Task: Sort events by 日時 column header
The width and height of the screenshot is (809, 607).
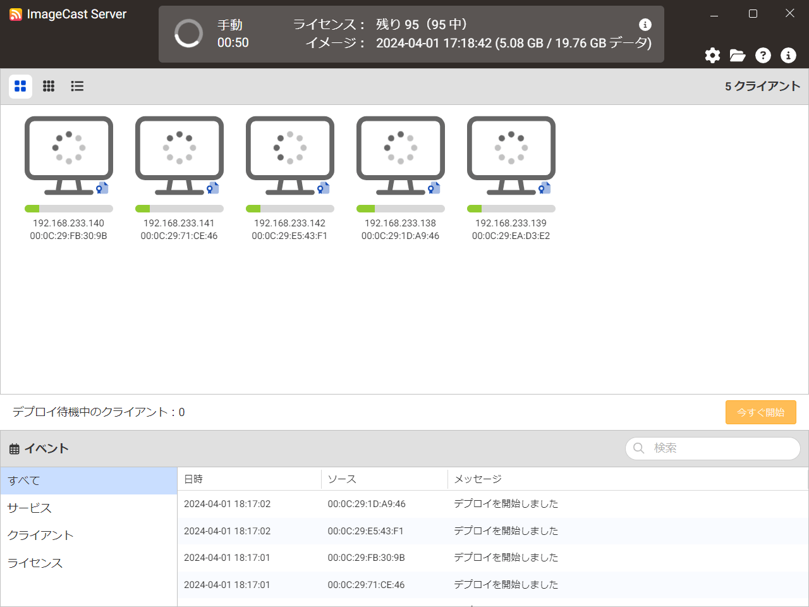Action: (x=193, y=479)
